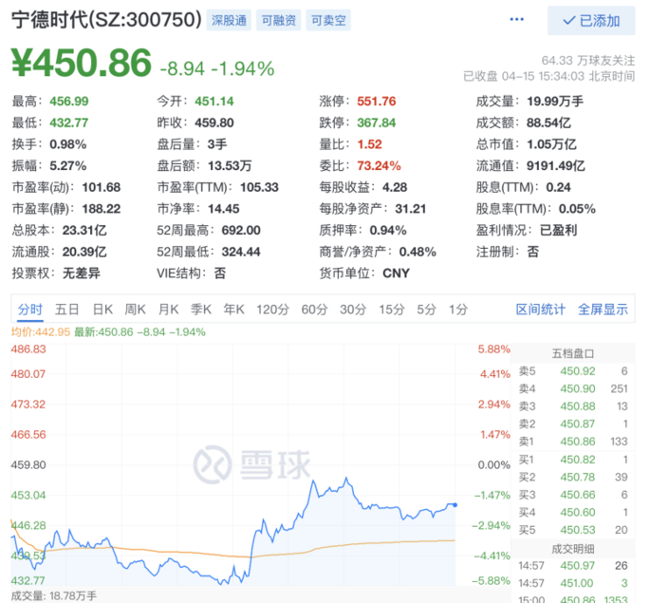Click the 最高 value 456.99
The image size is (650, 603).
[69, 102]
